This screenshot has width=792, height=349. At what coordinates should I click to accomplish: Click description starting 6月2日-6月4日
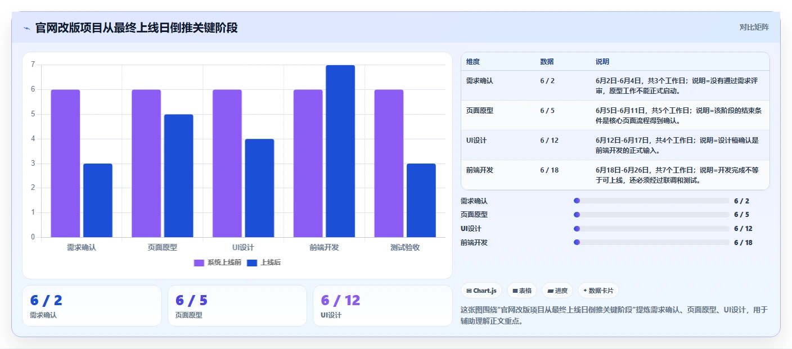pyautogui.click(x=679, y=86)
